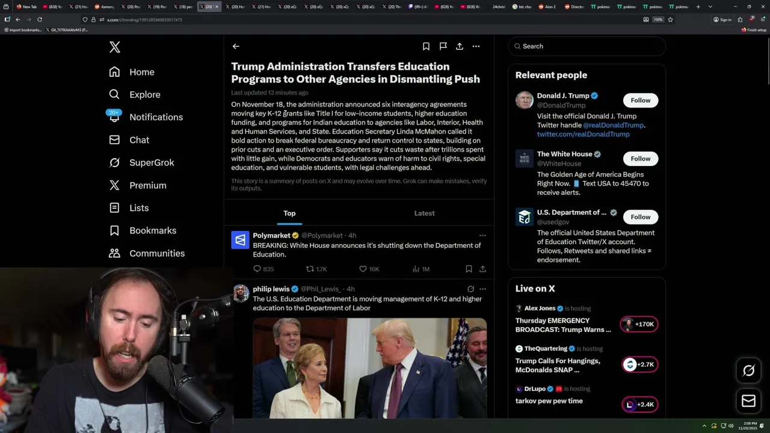Go to Home in sidebar
This screenshot has width=770, height=433.
point(132,72)
